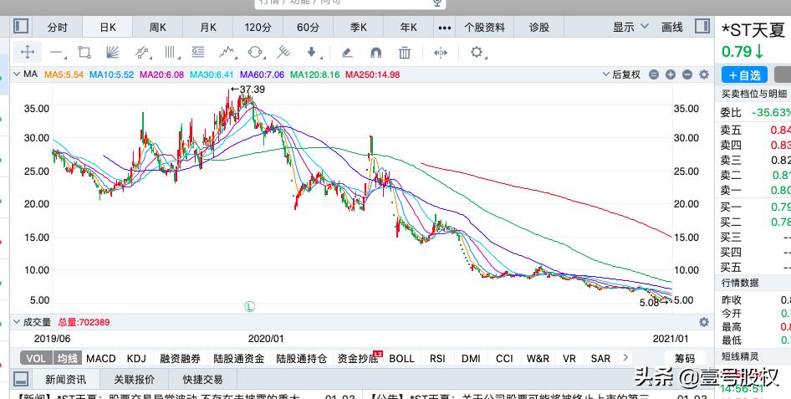Select the 资金抄底 indicator
The height and width of the screenshot is (399, 791).
tap(358, 358)
